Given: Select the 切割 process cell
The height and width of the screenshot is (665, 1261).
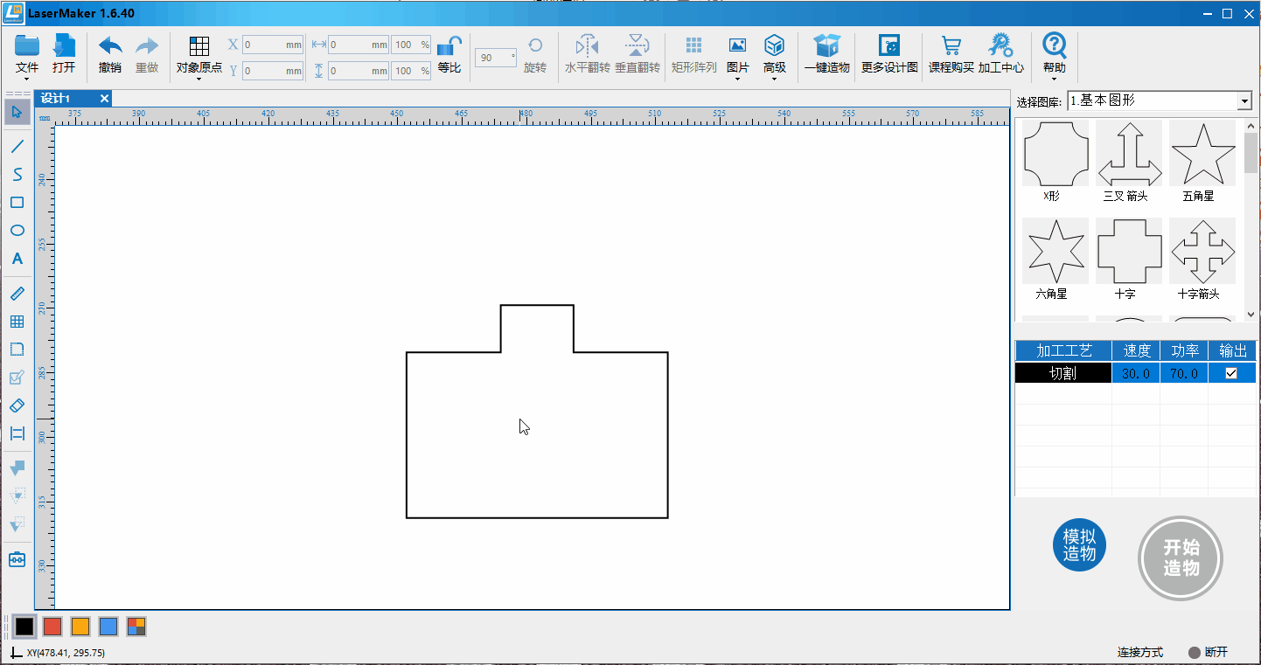Looking at the screenshot, I should pos(1063,373).
